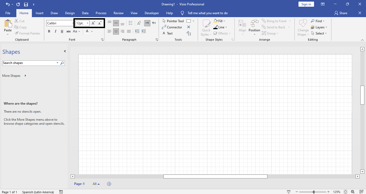The image size is (366, 194).
Task: Undo the last action
Action: pyautogui.click(x=8, y=4)
